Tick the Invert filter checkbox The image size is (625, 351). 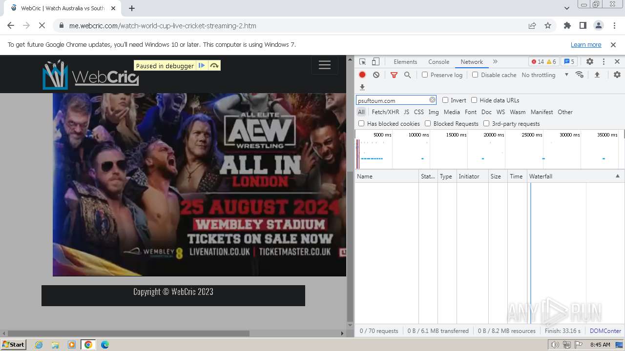pyautogui.click(x=445, y=100)
